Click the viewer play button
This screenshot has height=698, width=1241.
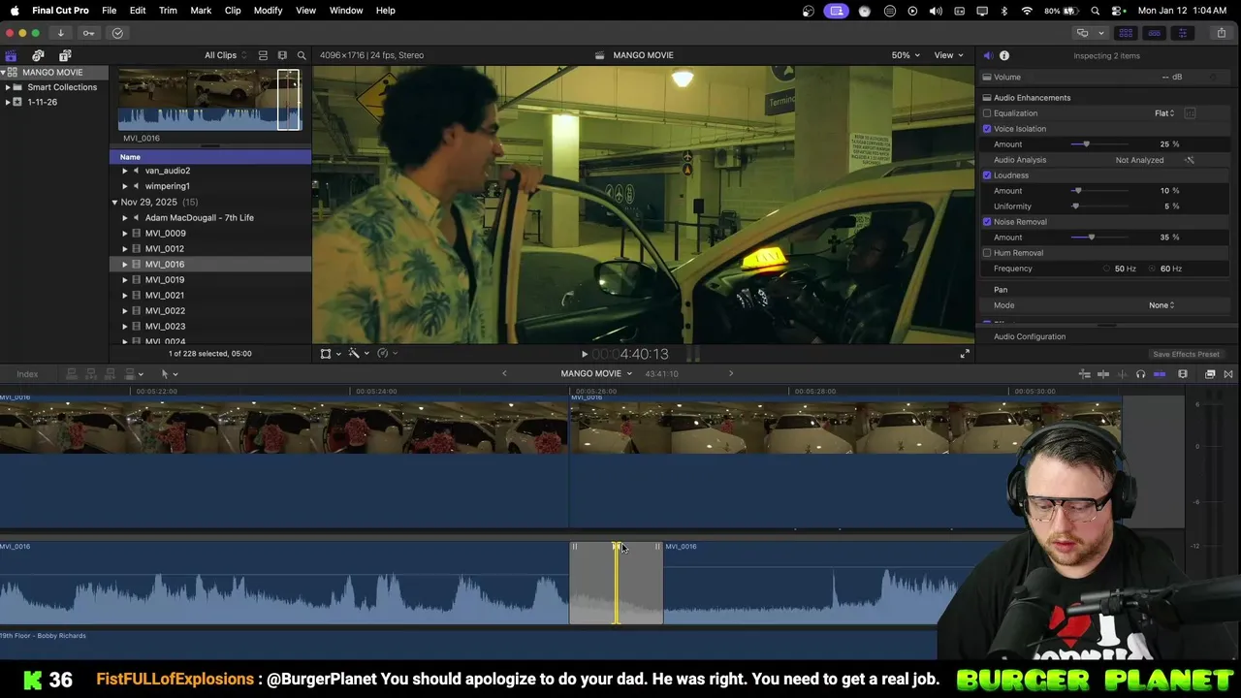coord(584,355)
